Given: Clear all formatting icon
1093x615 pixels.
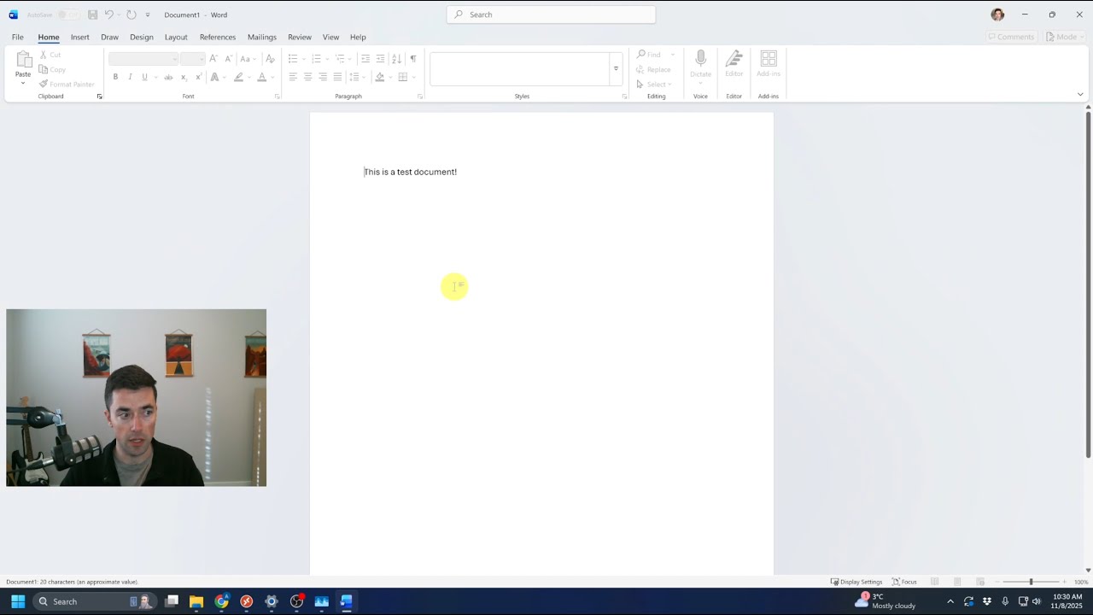Looking at the screenshot, I should 270,59.
